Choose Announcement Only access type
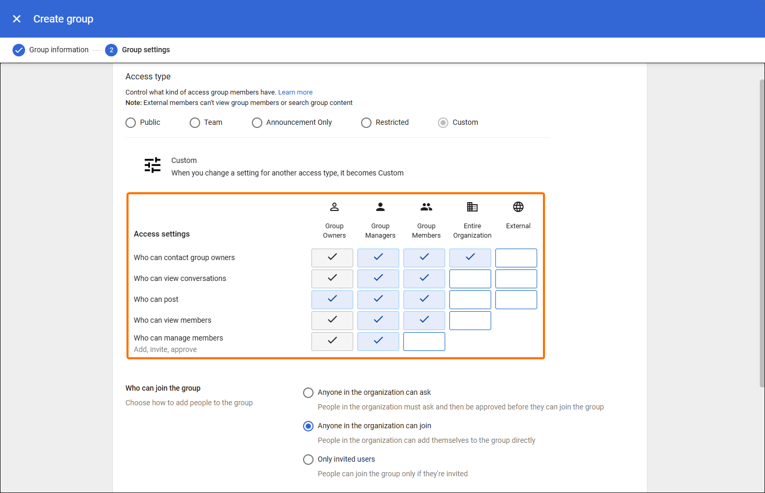 tap(257, 123)
